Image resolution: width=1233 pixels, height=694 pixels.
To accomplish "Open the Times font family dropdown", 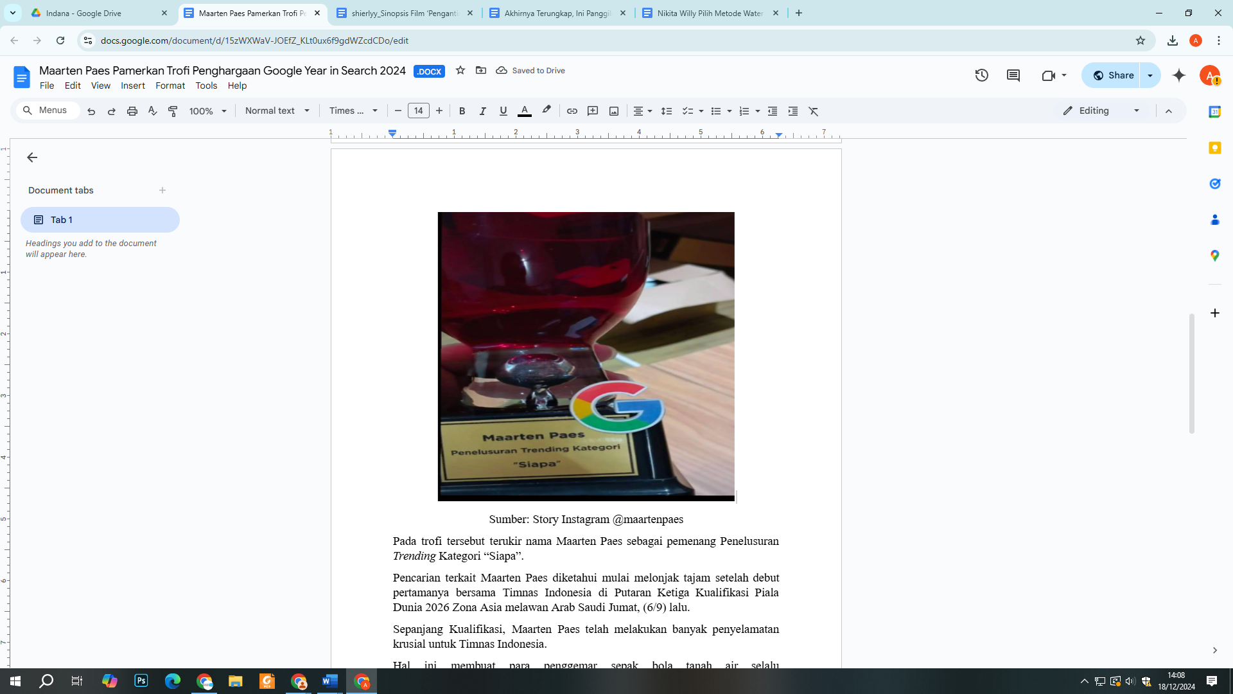I will pyautogui.click(x=354, y=111).
